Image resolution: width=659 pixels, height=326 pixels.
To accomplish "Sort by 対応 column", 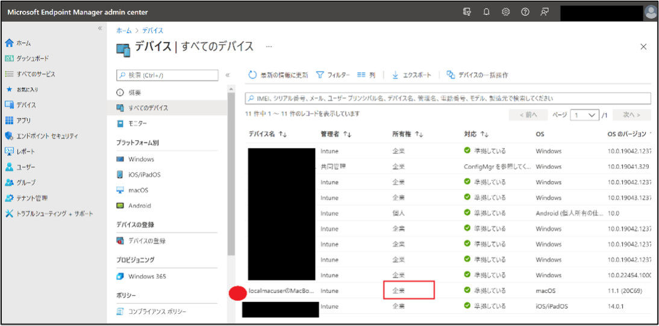I will pyautogui.click(x=476, y=134).
